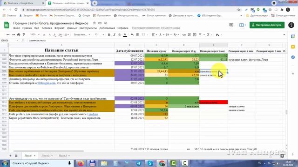Image resolution: width=298 pixels, height=167 pixels.
Task: Click the Настройки Доступа share button
Action: click(267, 25)
